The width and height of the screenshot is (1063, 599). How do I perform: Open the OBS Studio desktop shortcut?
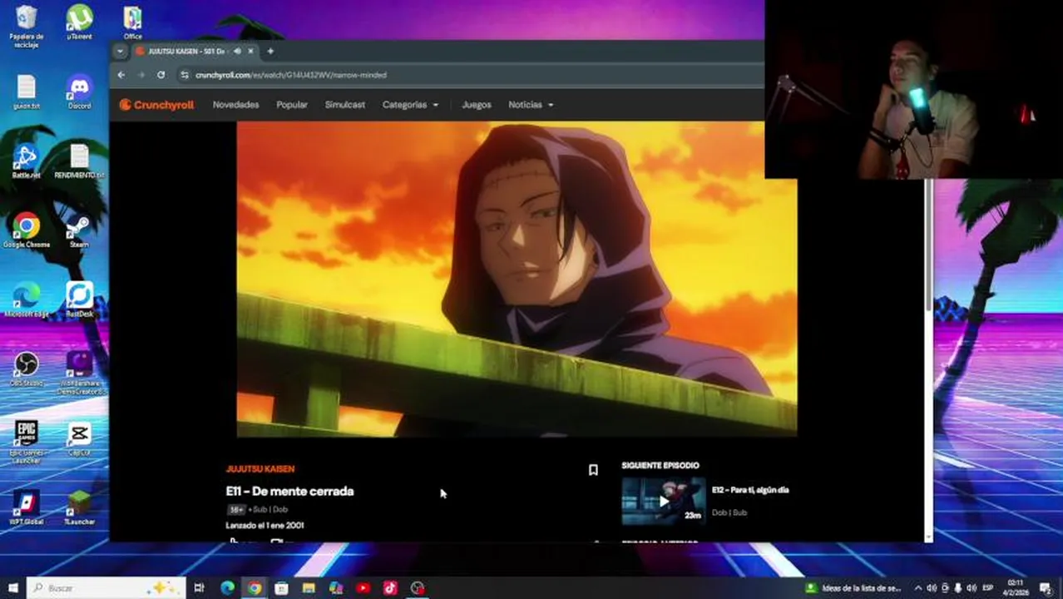[27, 369]
